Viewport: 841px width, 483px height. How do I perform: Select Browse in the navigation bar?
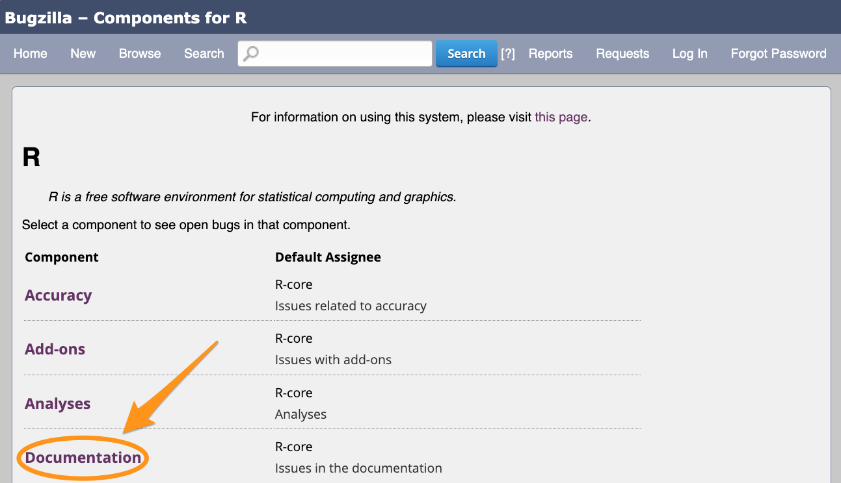(140, 54)
